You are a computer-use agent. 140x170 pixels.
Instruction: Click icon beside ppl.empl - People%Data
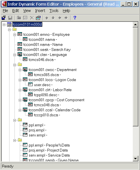(x=25, y=145)
